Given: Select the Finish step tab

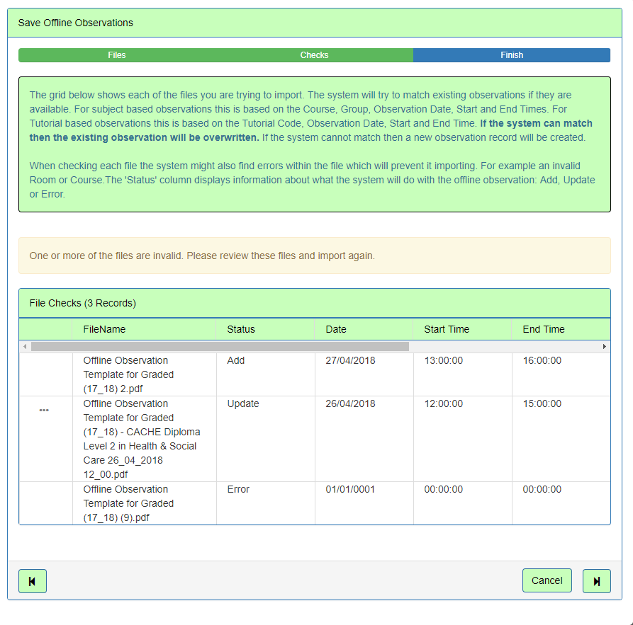Looking at the screenshot, I should click(512, 55).
